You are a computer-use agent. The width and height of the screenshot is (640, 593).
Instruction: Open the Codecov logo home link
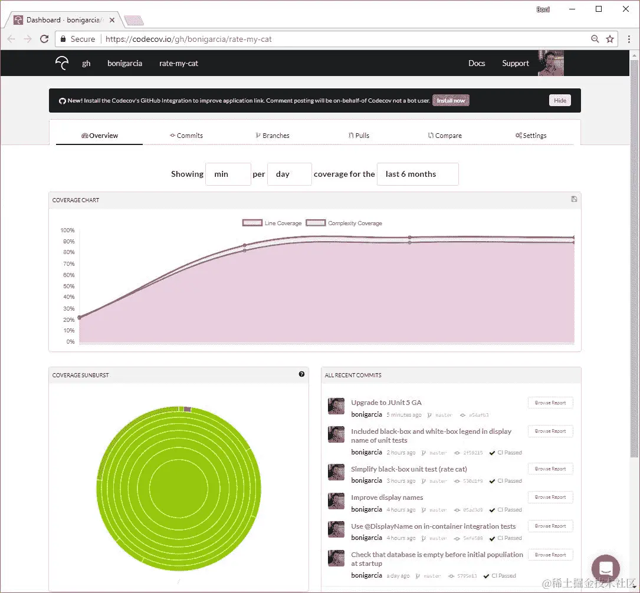[62, 63]
